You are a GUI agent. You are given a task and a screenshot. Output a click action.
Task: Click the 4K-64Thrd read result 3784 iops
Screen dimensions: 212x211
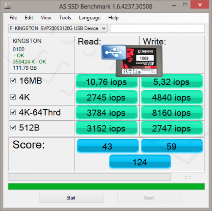[107, 113]
